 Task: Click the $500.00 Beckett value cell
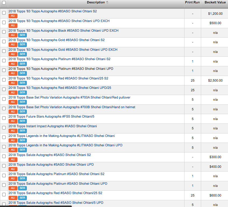[215, 23]
